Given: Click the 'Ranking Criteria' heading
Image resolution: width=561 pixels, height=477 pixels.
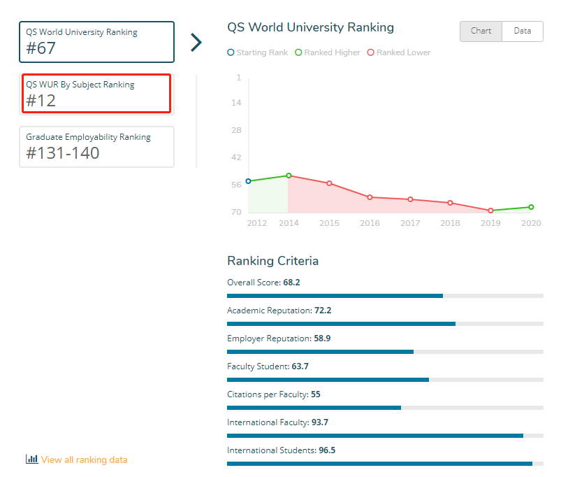Looking at the screenshot, I should 272,261.
